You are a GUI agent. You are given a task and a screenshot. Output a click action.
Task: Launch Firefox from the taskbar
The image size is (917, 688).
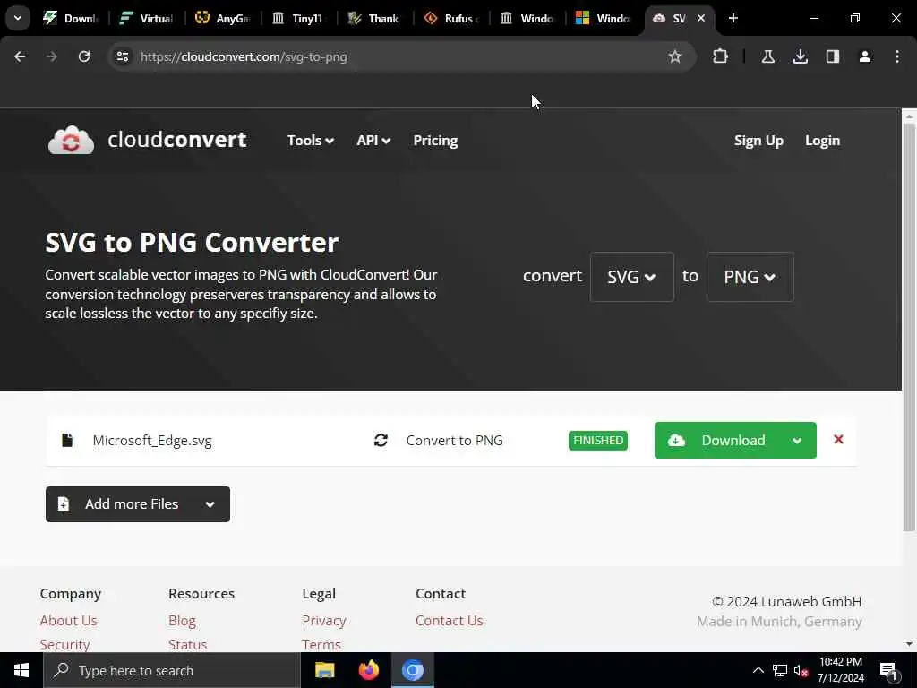point(368,670)
